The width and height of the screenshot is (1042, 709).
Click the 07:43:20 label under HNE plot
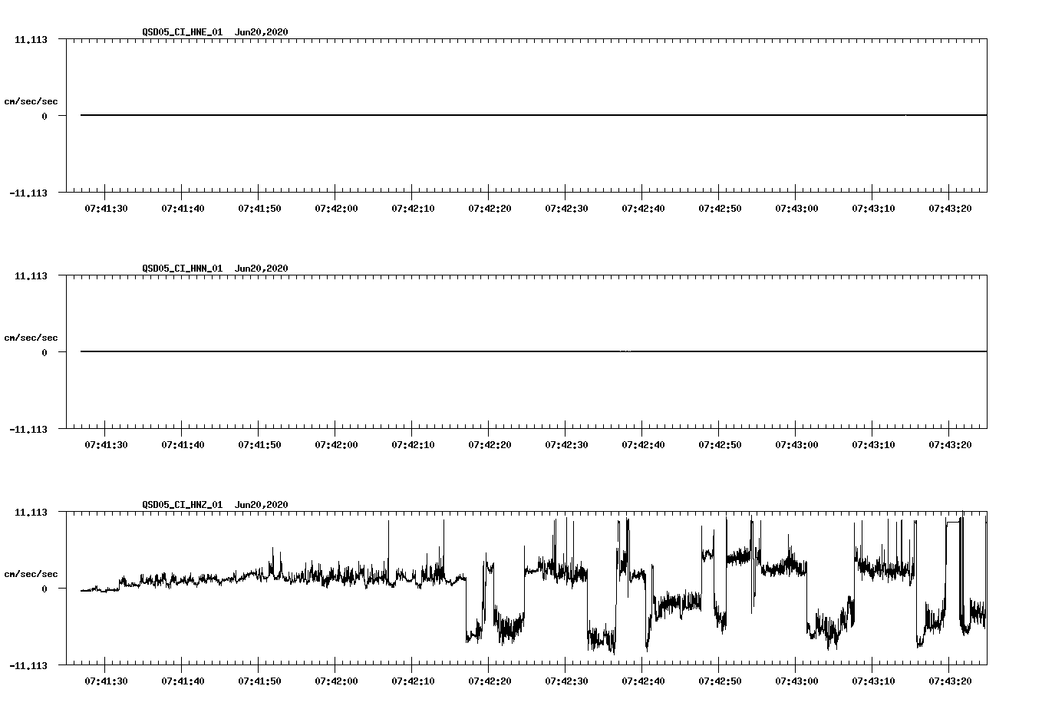[x=950, y=209]
